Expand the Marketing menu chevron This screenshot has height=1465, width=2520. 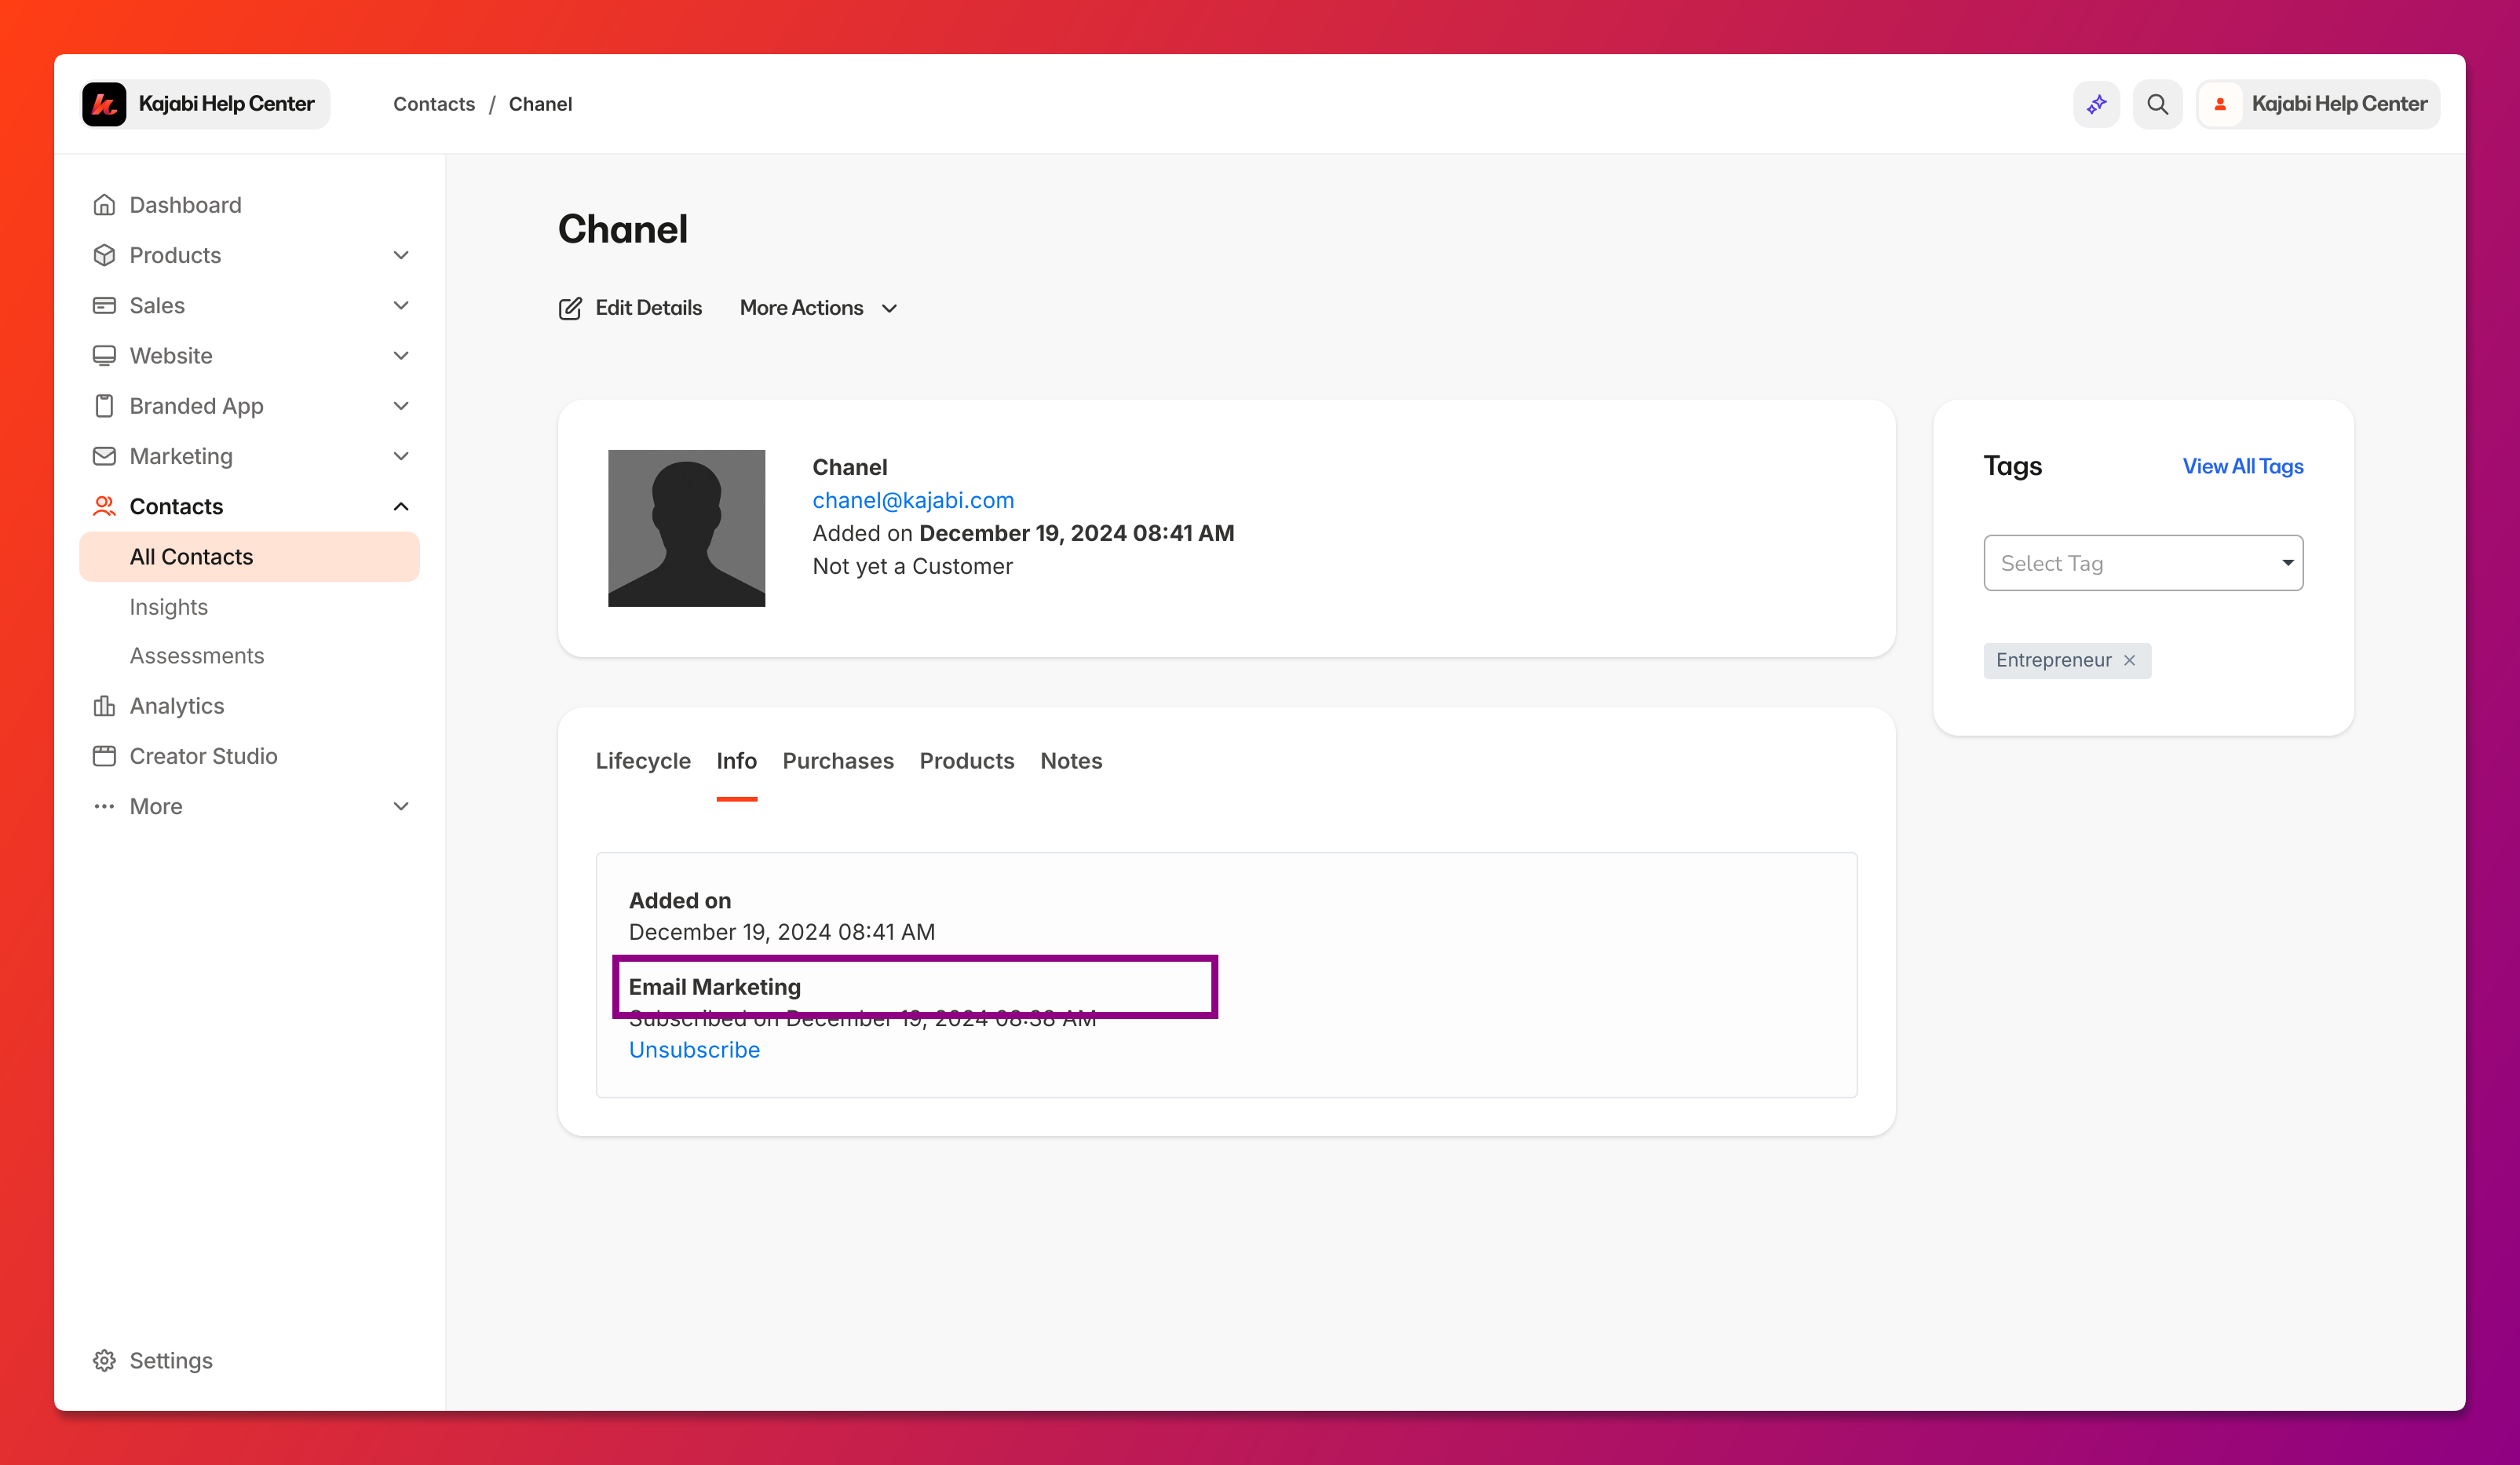[x=401, y=456]
